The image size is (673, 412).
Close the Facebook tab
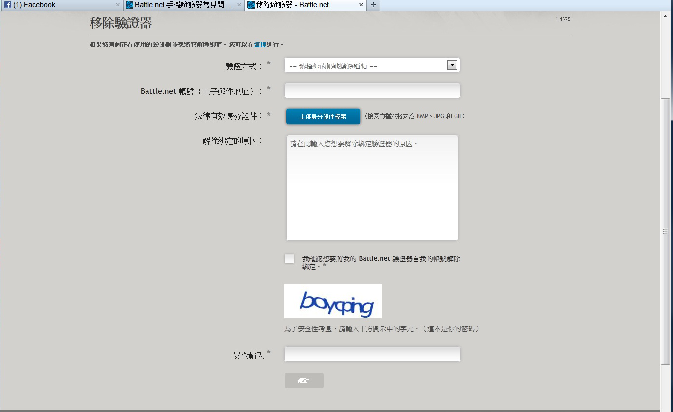tap(117, 5)
